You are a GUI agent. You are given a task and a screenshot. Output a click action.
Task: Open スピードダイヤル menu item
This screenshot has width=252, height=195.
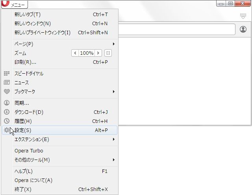pos(60,74)
